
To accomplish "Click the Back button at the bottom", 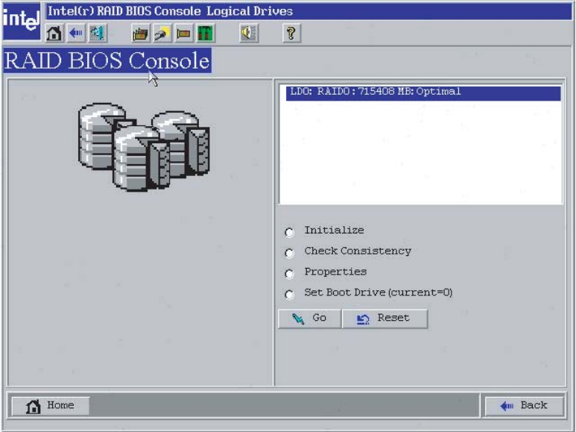I will coord(524,406).
